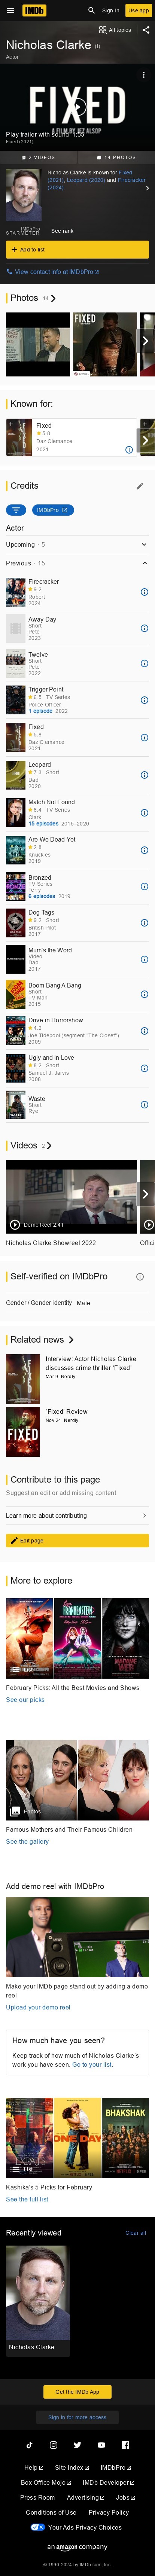Show info for the Mum's the Word credit
This screenshot has height=2576, width=155.
tap(144, 959)
